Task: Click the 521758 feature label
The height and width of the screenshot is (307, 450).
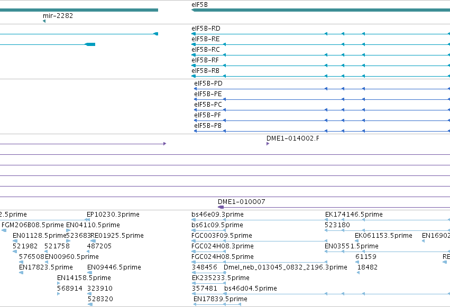Action: pos(57,246)
